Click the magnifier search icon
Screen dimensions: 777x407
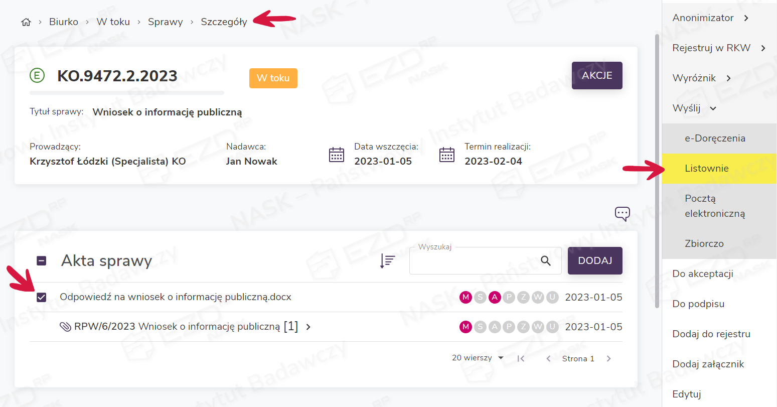pyautogui.click(x=546, y=261)
